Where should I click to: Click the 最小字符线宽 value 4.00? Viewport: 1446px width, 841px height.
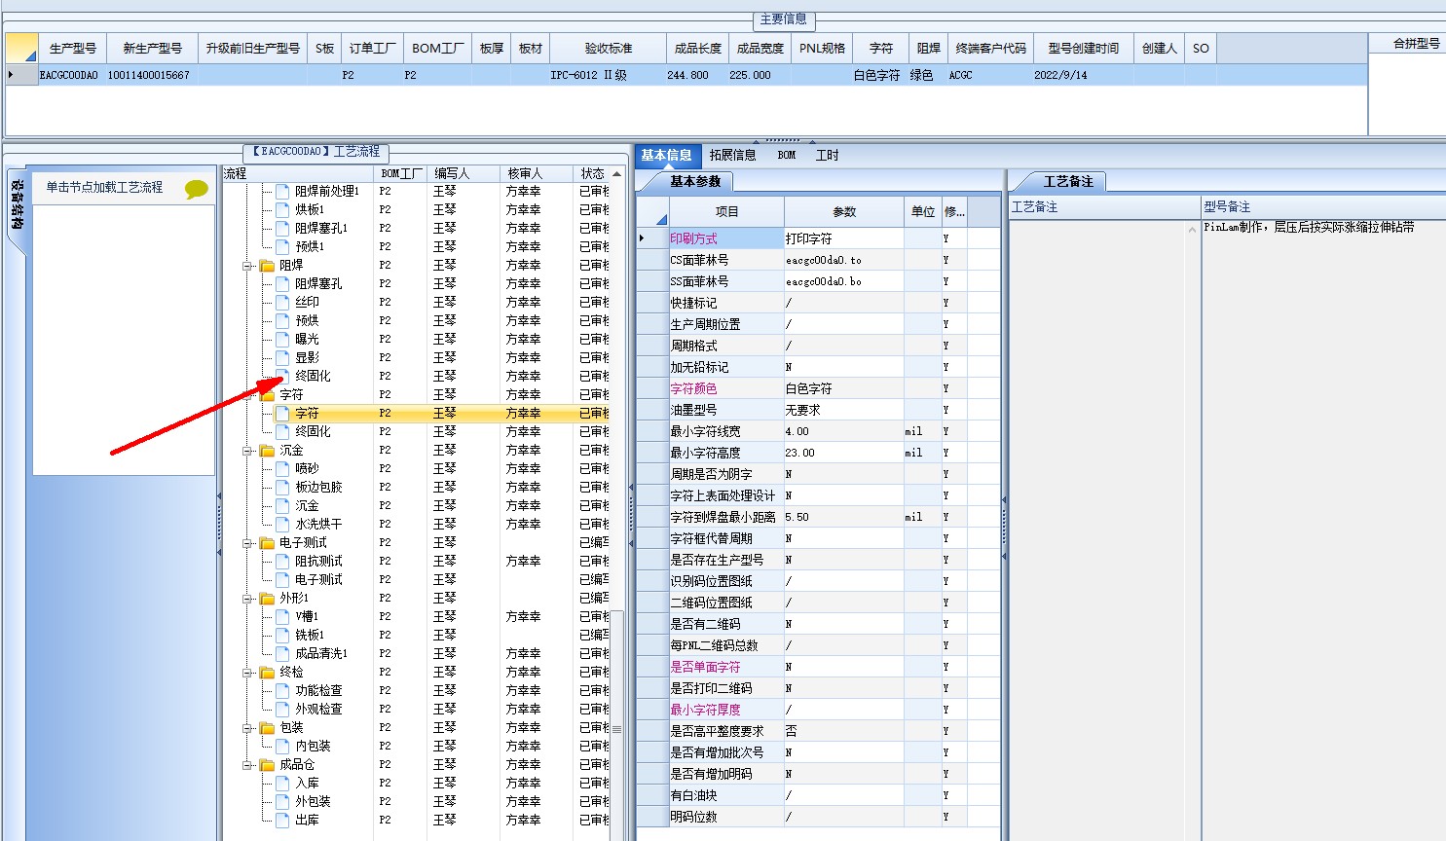point(843,431)
